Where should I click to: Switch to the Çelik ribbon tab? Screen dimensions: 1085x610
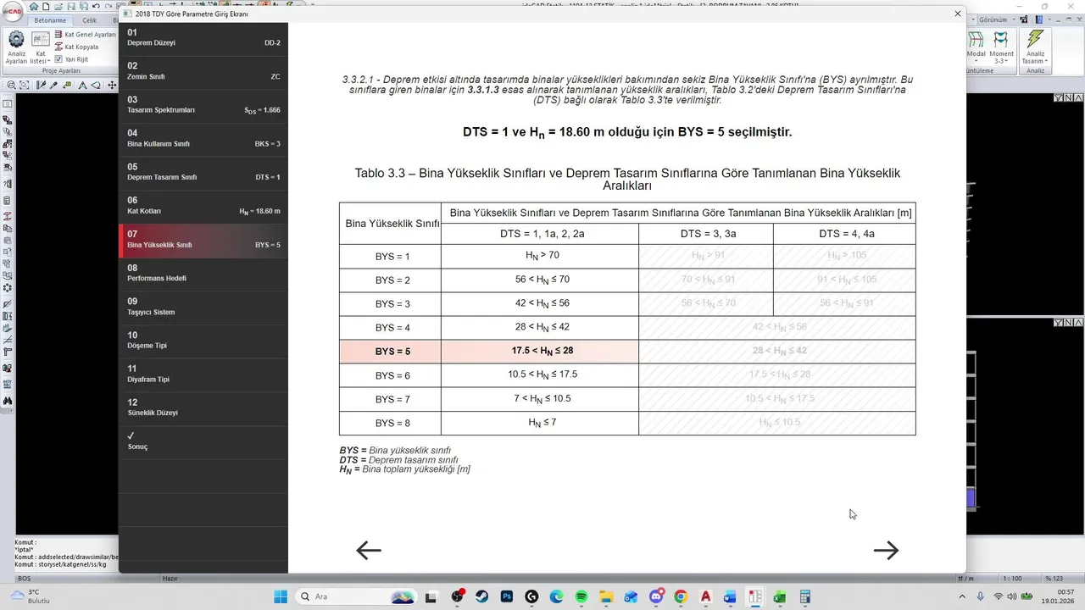coord(90,20)
